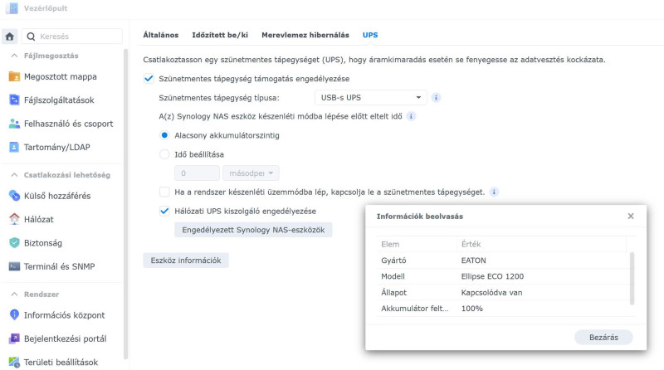Show info tip for standby time
The width and height of the screenshot is (664, 370).
pyautogui.click(x=411, y=116)
